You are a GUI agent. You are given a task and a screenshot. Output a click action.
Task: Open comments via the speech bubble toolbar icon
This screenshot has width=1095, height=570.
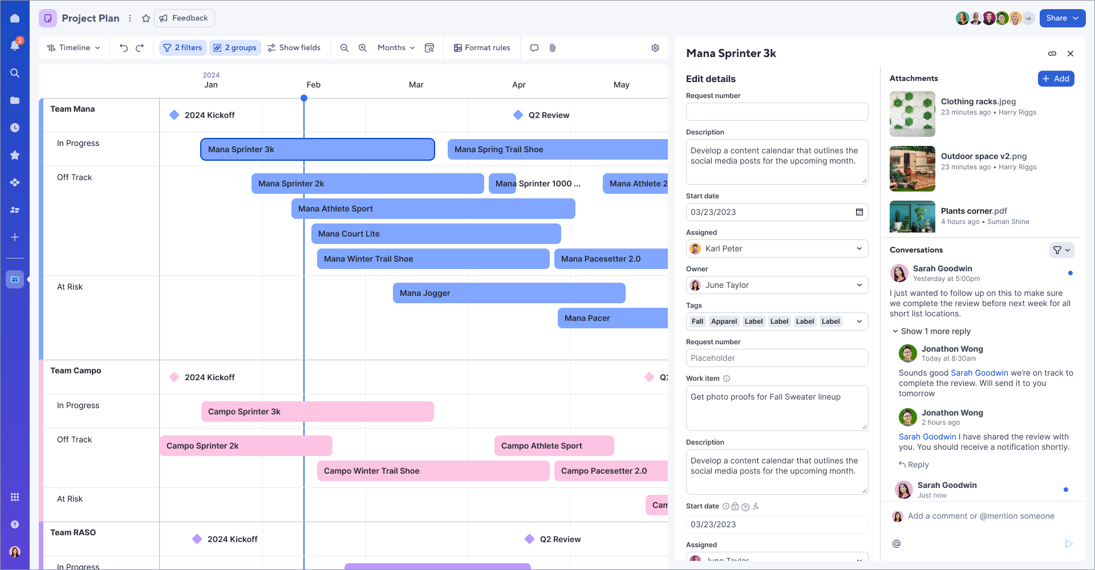(534, 48)
